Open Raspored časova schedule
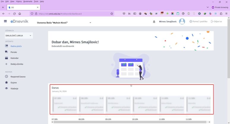 point(18,76)
